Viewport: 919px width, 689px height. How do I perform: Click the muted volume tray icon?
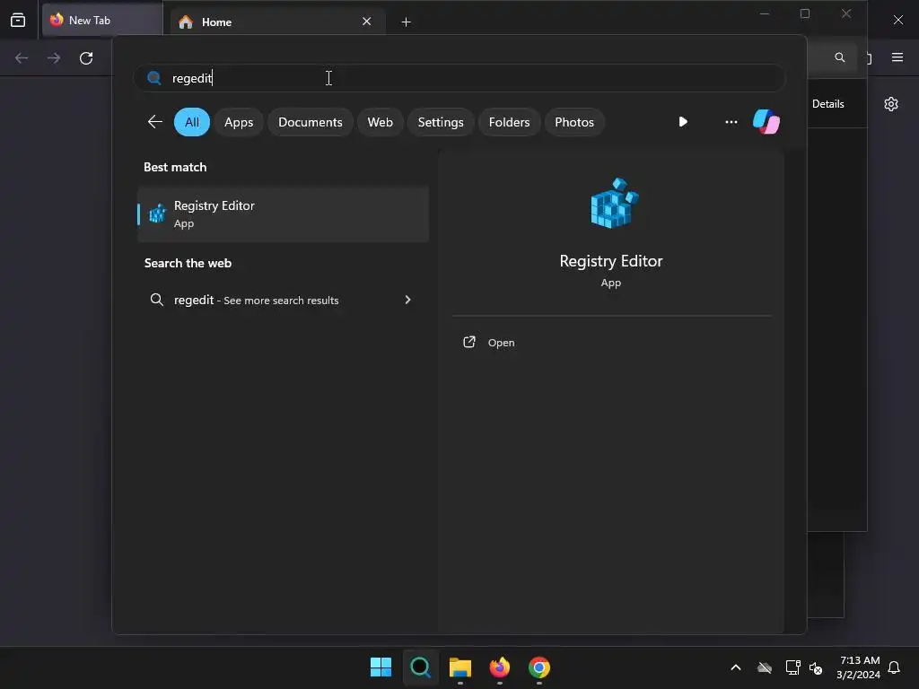[x=815, y=667]
